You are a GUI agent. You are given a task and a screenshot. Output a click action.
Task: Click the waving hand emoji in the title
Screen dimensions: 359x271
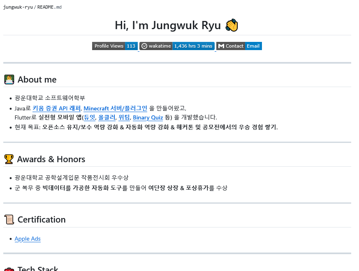231,25
